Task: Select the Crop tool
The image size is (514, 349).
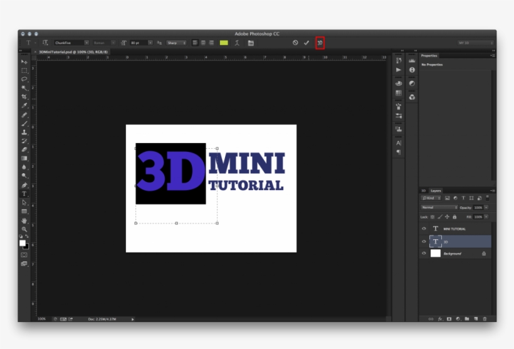Action: click(24, 97)
